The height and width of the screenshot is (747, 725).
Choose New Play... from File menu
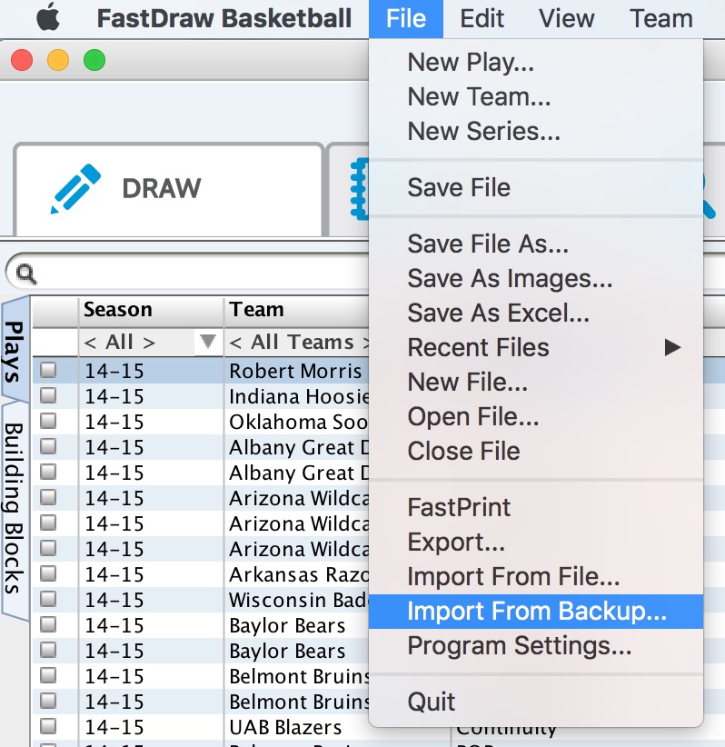pos(536,62)
